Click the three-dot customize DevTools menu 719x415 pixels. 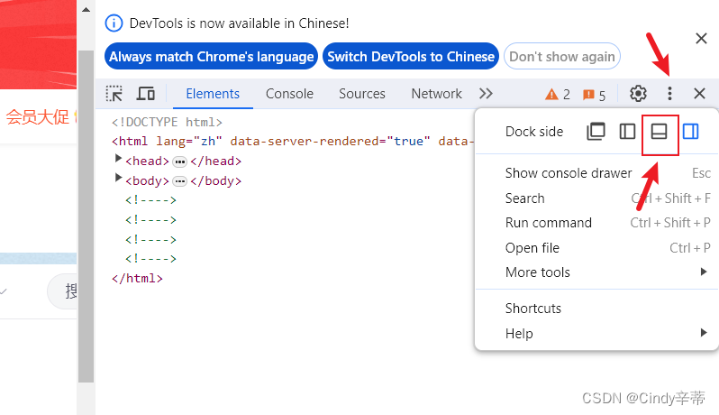669,94
